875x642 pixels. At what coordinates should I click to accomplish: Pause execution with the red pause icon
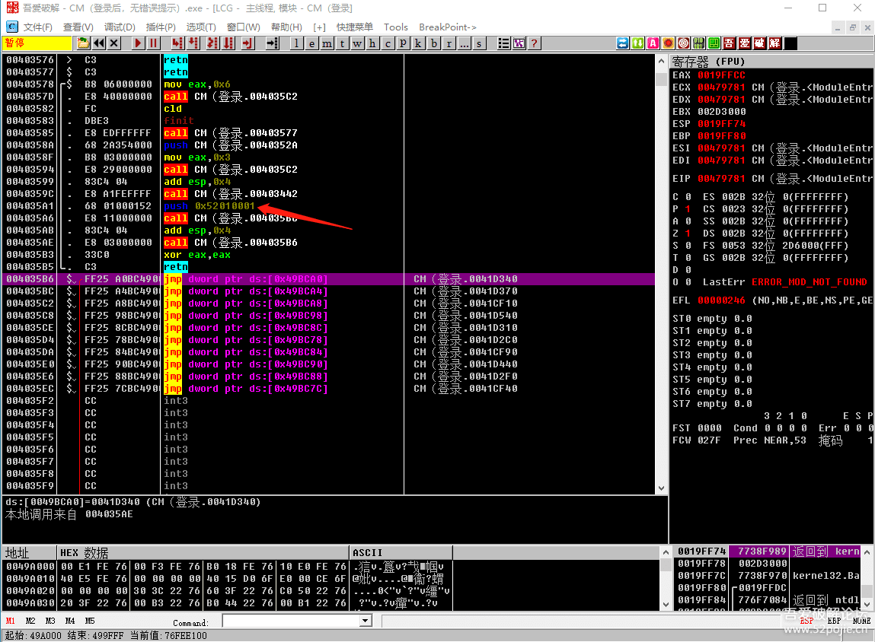[x=154, y=43]
